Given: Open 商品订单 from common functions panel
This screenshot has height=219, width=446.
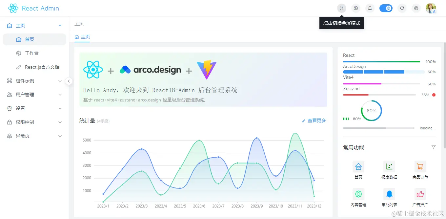Looking at the screenshot, I should click(420, 167).
